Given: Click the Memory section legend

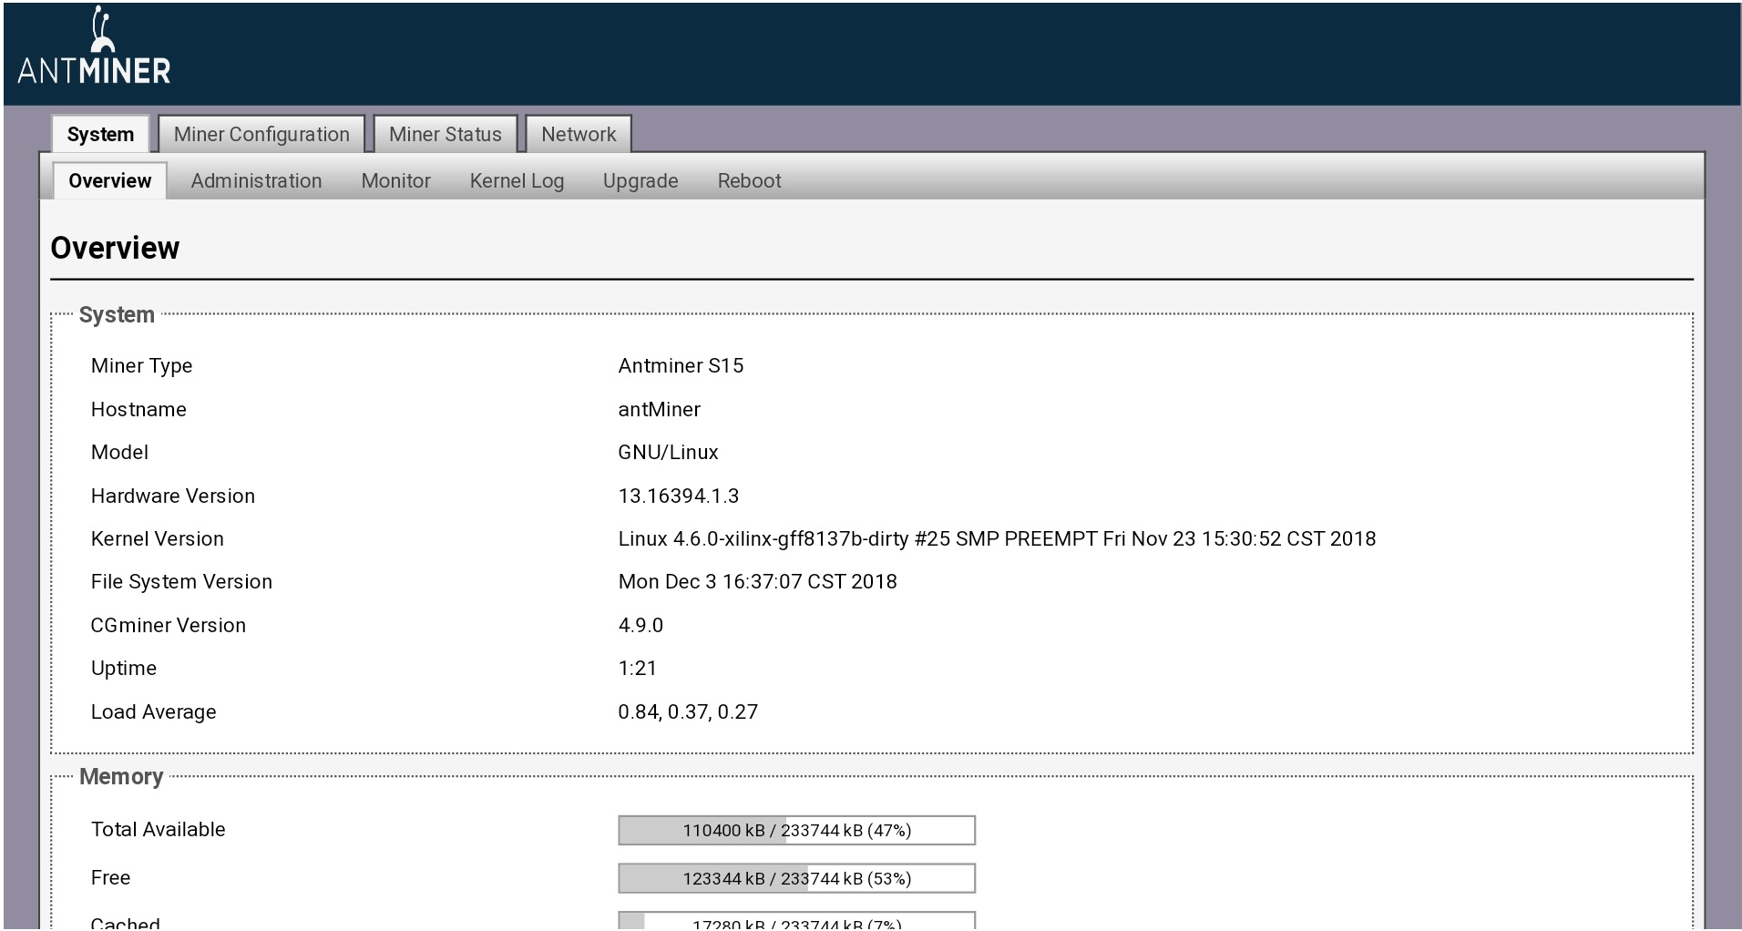Looking at the screenshot, I should pyautogui.click(x=121, y=777).
